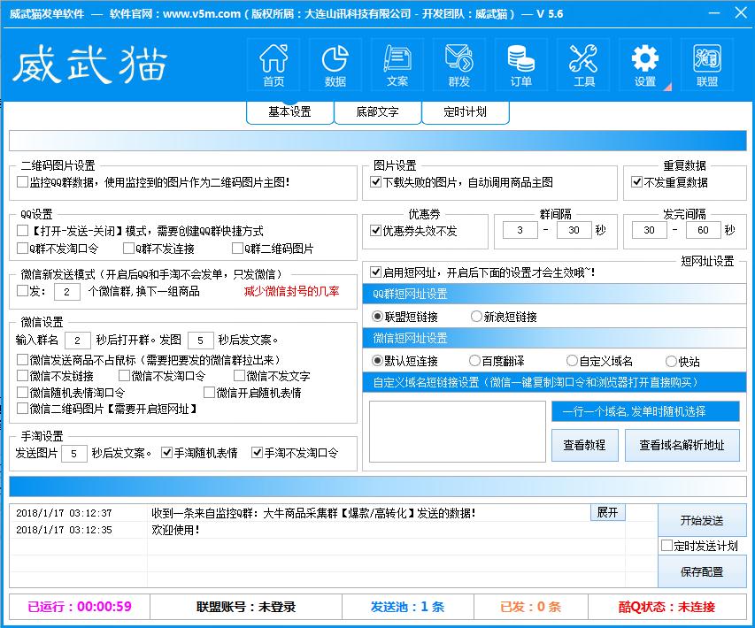
Task: Click 保存配置 button
Action: pos(702,571)
